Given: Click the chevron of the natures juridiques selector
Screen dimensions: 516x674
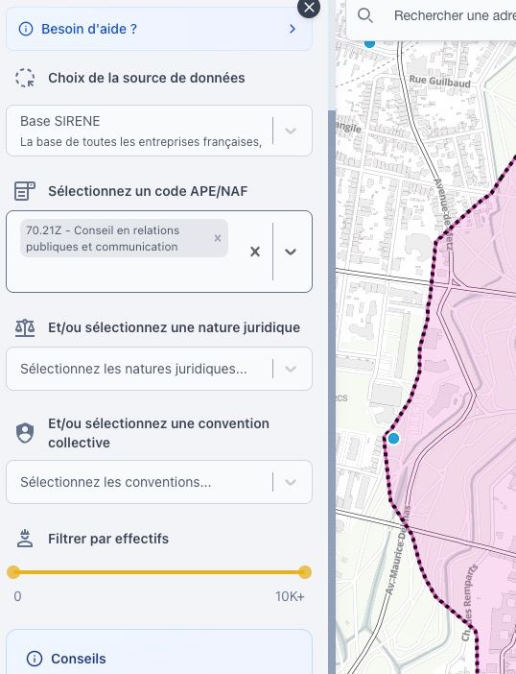Looking at the screenshot, I should coord(291,369).
